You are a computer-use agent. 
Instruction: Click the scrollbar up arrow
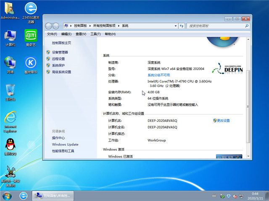coord(248,39)
